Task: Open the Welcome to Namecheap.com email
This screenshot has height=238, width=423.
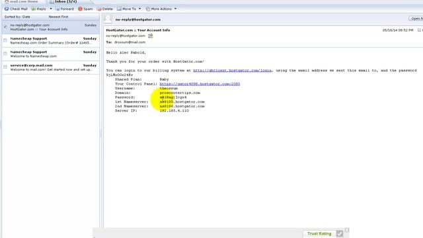Action: tap(51, 54)
